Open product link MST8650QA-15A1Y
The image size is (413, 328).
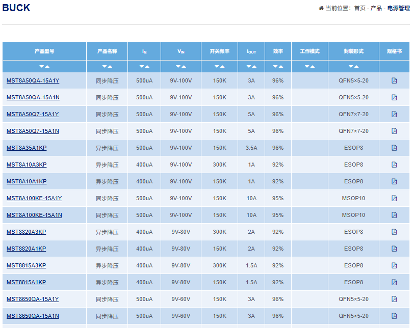click(33, 299)
